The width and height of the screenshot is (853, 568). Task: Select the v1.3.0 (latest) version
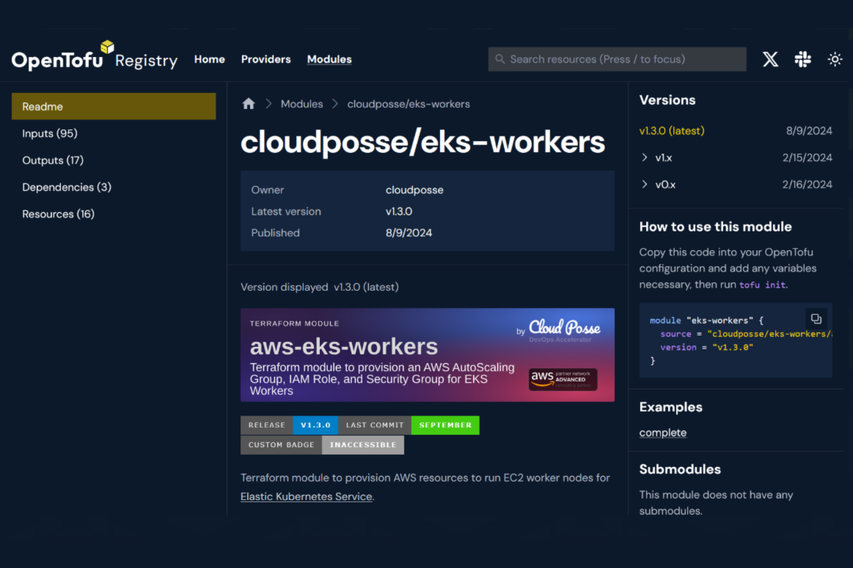pos(671,131)
